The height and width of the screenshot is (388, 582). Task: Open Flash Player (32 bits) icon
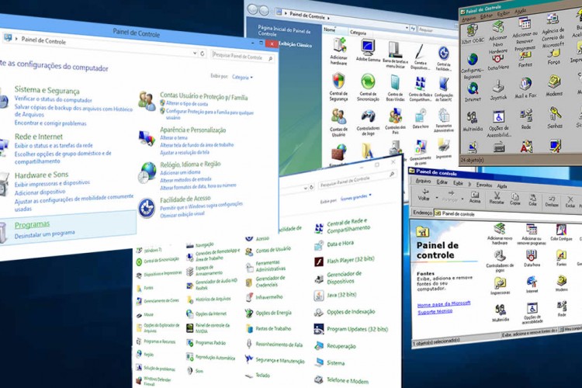click(x=344, y=260)
